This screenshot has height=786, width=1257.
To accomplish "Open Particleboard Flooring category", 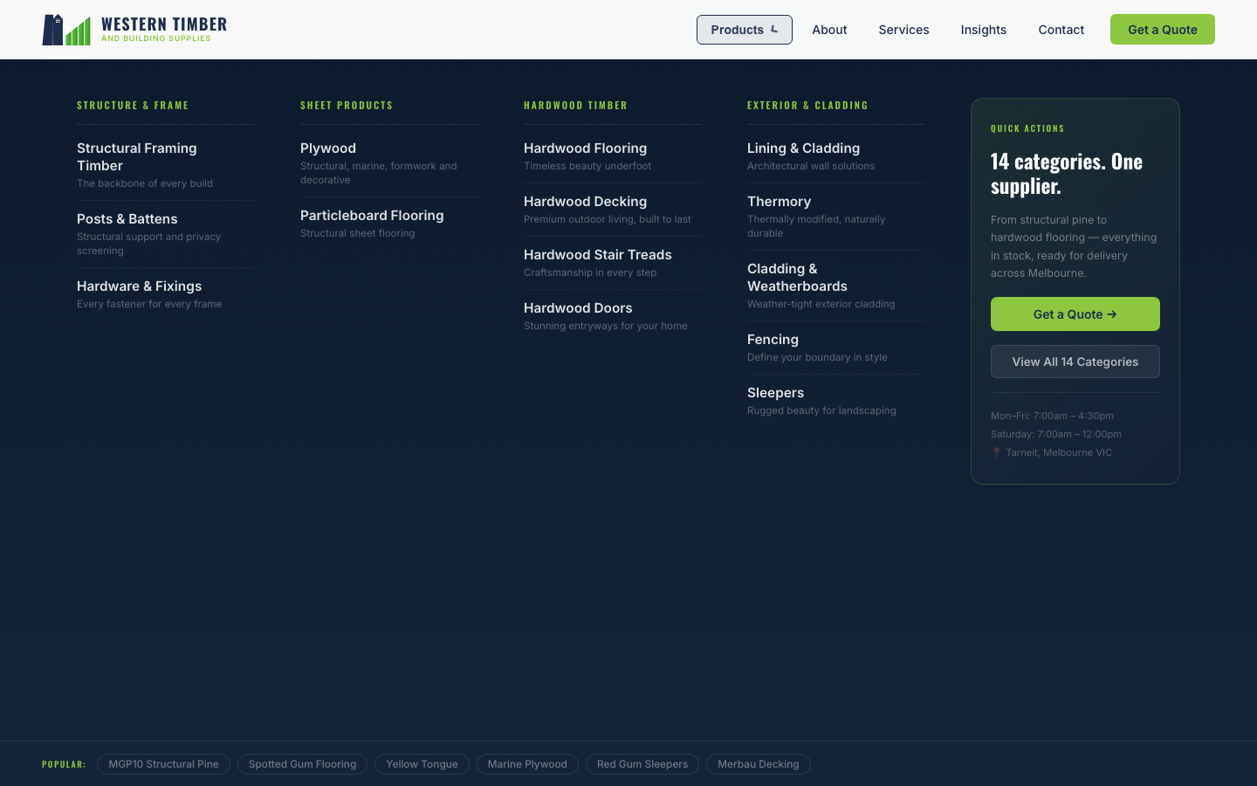I will (389, 224).
